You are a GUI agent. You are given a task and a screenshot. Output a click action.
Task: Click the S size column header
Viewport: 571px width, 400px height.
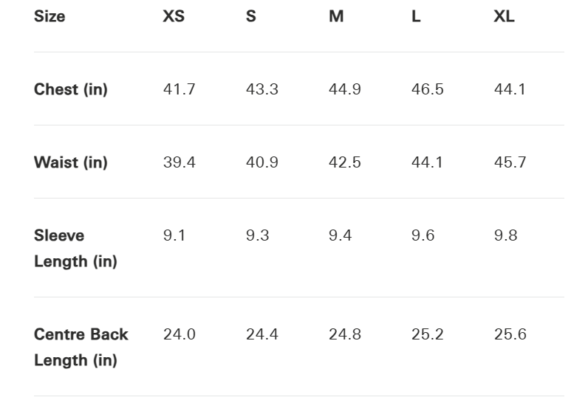click(x=251, y=16)
